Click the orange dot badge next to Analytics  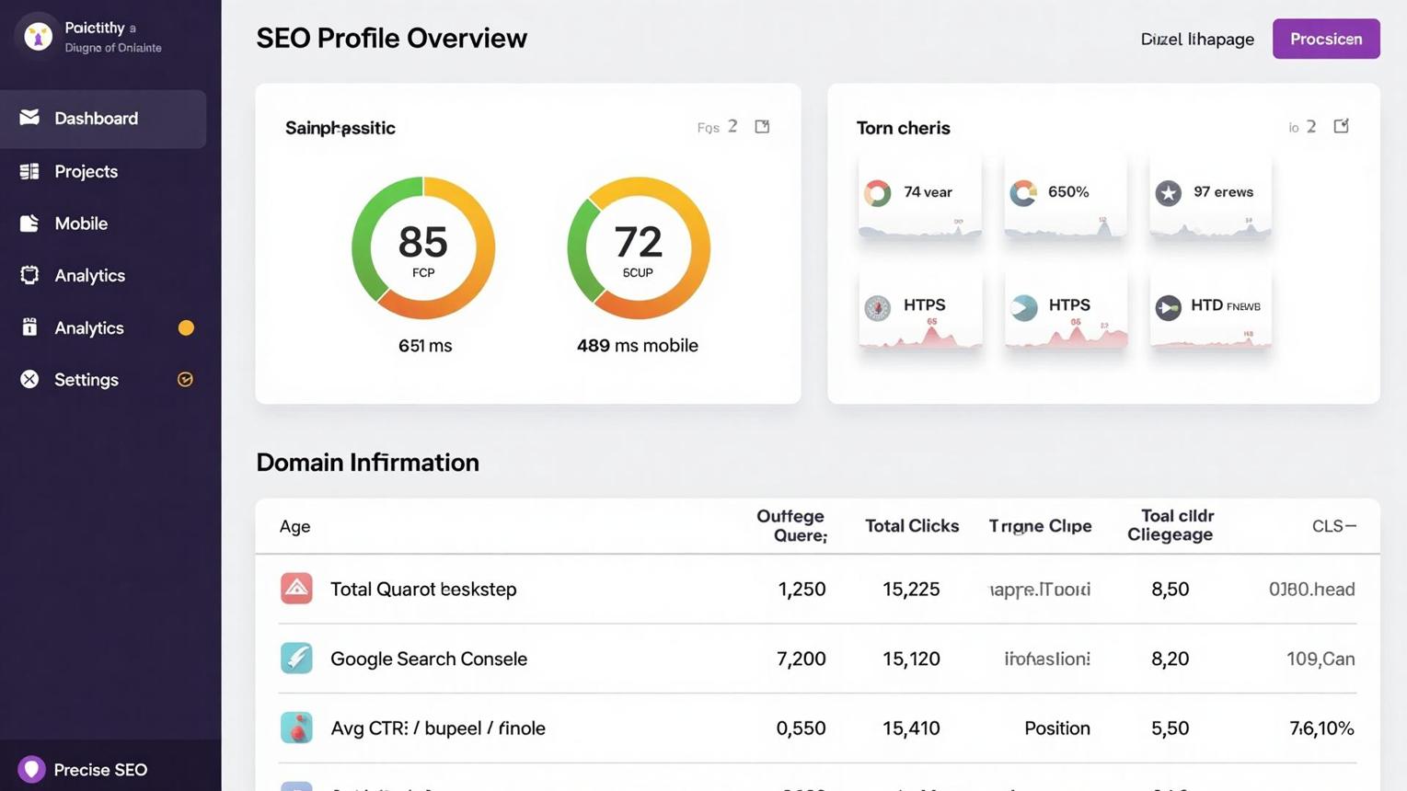[186, 327]
